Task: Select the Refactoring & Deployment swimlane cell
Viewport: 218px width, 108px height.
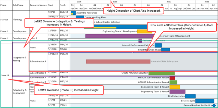Action: click(x=21, y=91)
